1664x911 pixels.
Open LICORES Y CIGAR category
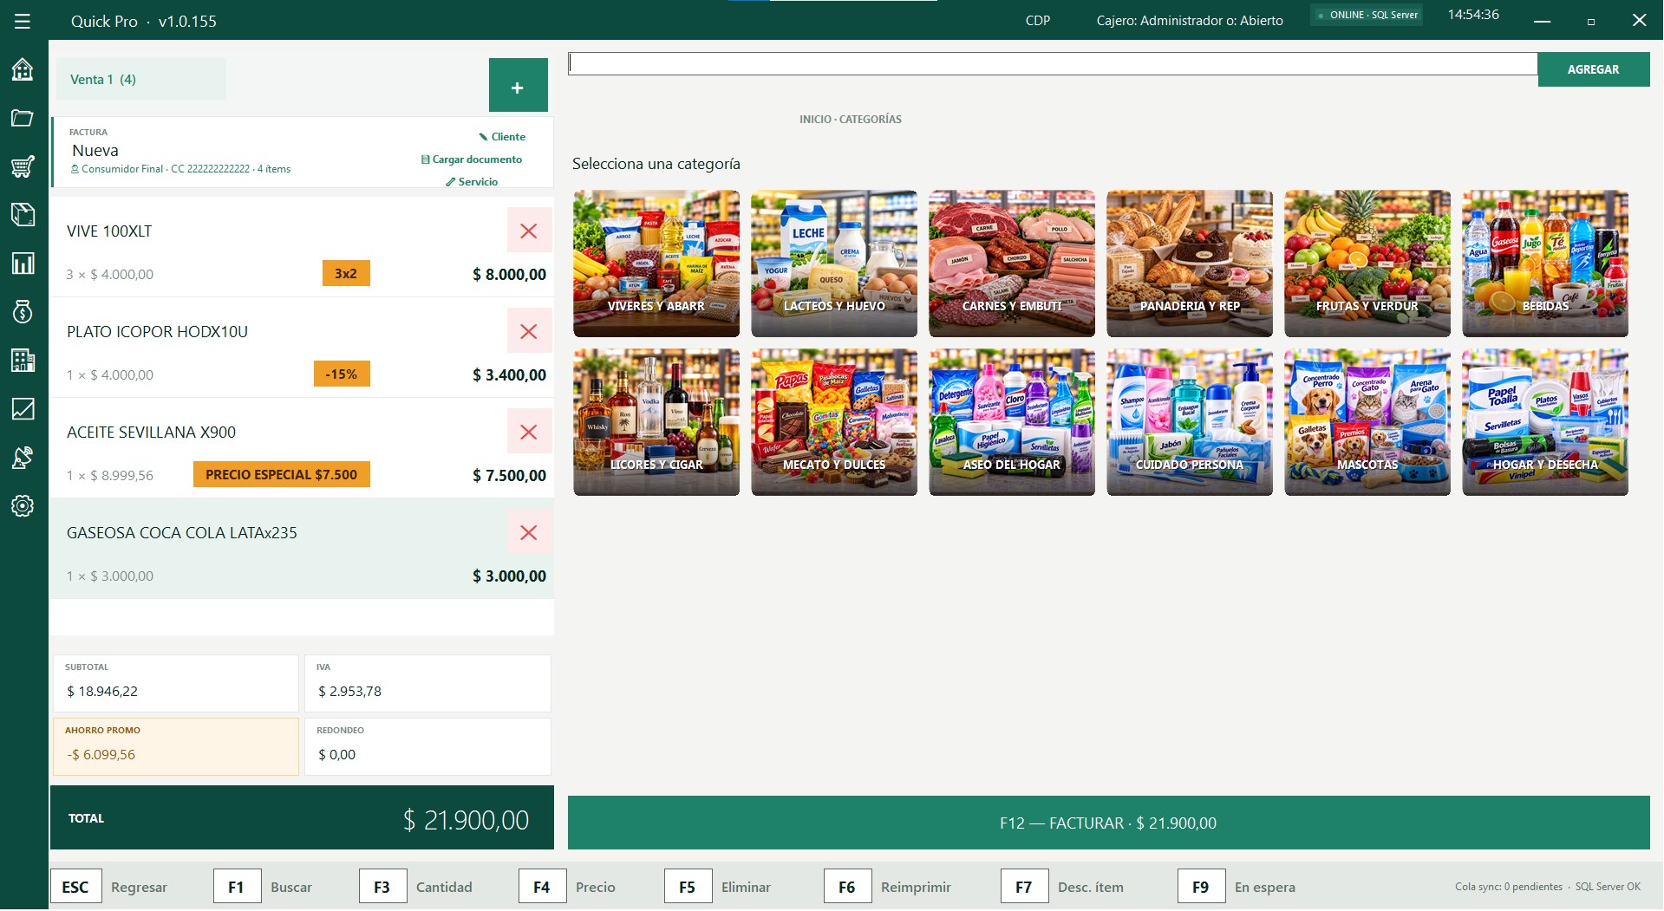tap(656, 422)
